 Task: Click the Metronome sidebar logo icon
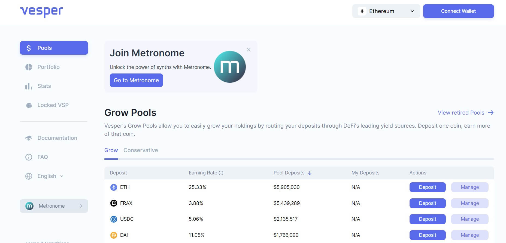pyautogui.click(x=29, y=206)
